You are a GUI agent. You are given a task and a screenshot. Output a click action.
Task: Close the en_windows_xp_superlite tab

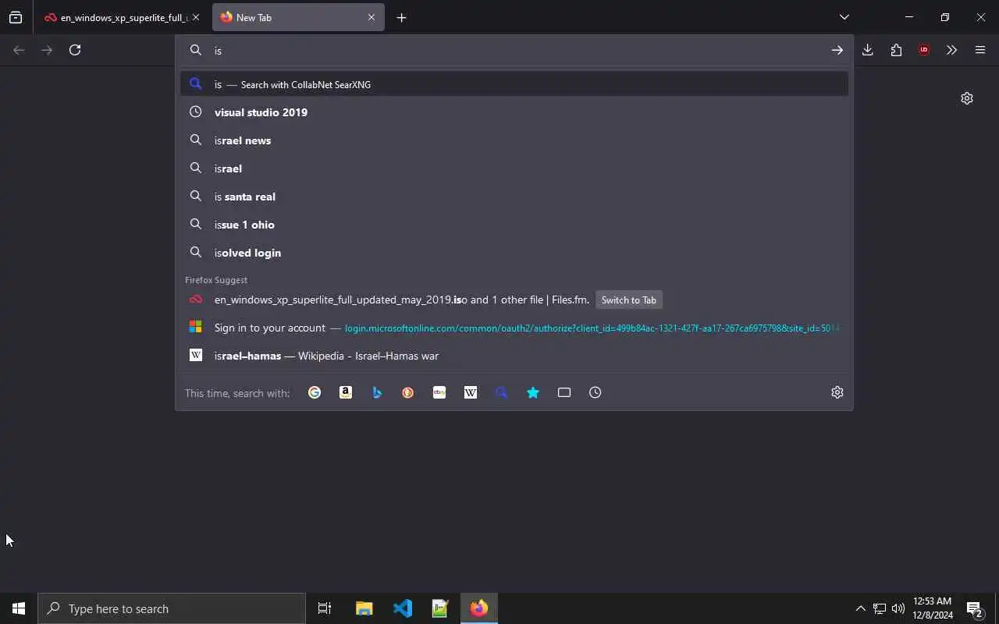click(196, 17)
